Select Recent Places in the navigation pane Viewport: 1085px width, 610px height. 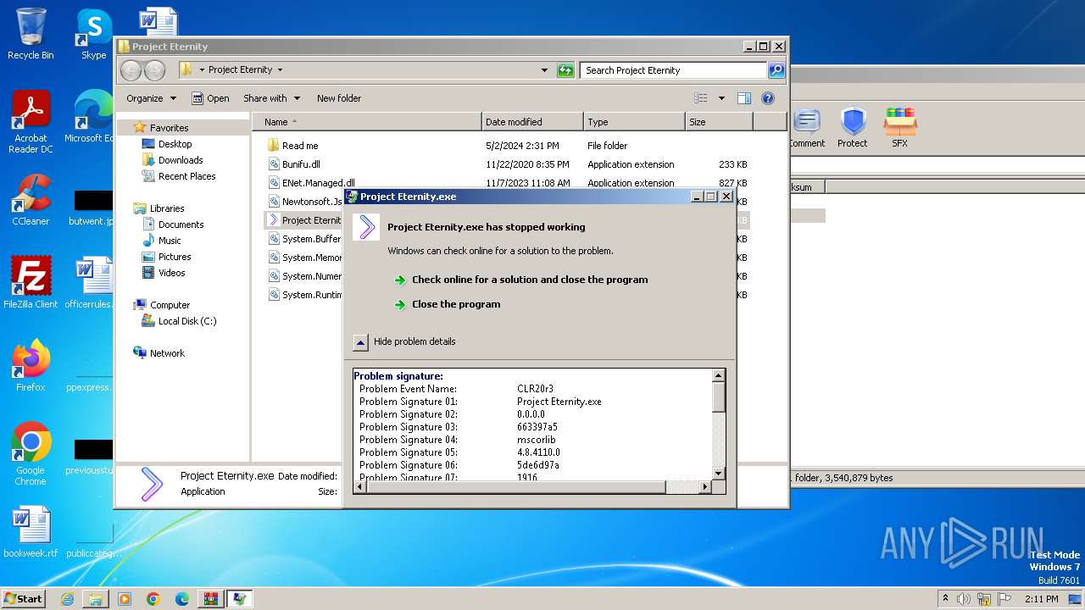[186, 176]
